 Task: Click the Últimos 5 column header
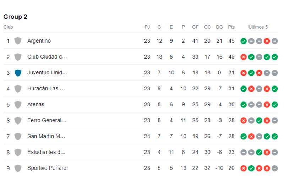(258, 27)
